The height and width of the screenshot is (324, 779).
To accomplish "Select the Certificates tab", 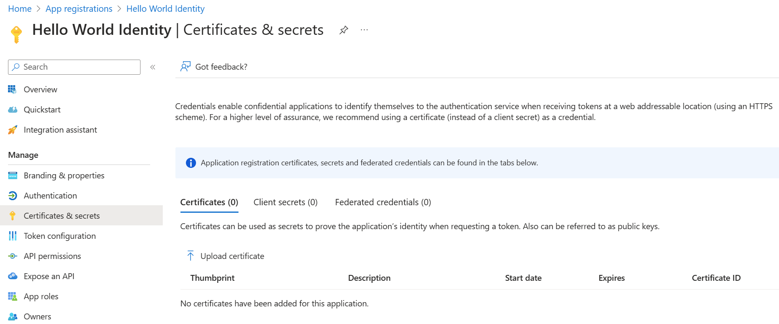I will pyautogui.click(x=209, y=202).
